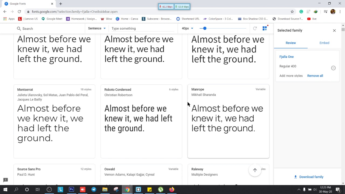Click the feedback icon at bottom left

pyautogui.click(x=5, y=180)
